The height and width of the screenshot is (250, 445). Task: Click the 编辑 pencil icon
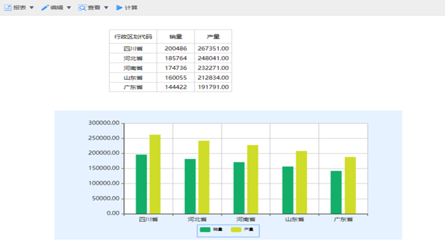pyautogui.click(x=45, y=8)
